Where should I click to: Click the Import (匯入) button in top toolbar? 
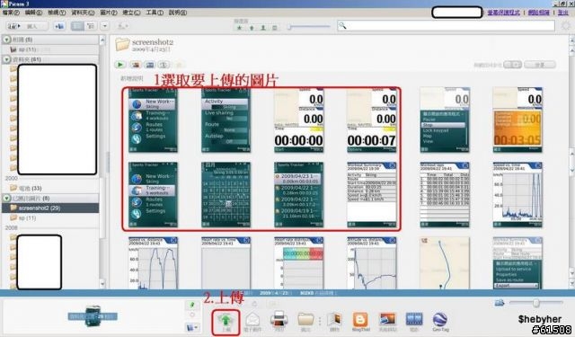pyautogui.click(x=28, y=26)
